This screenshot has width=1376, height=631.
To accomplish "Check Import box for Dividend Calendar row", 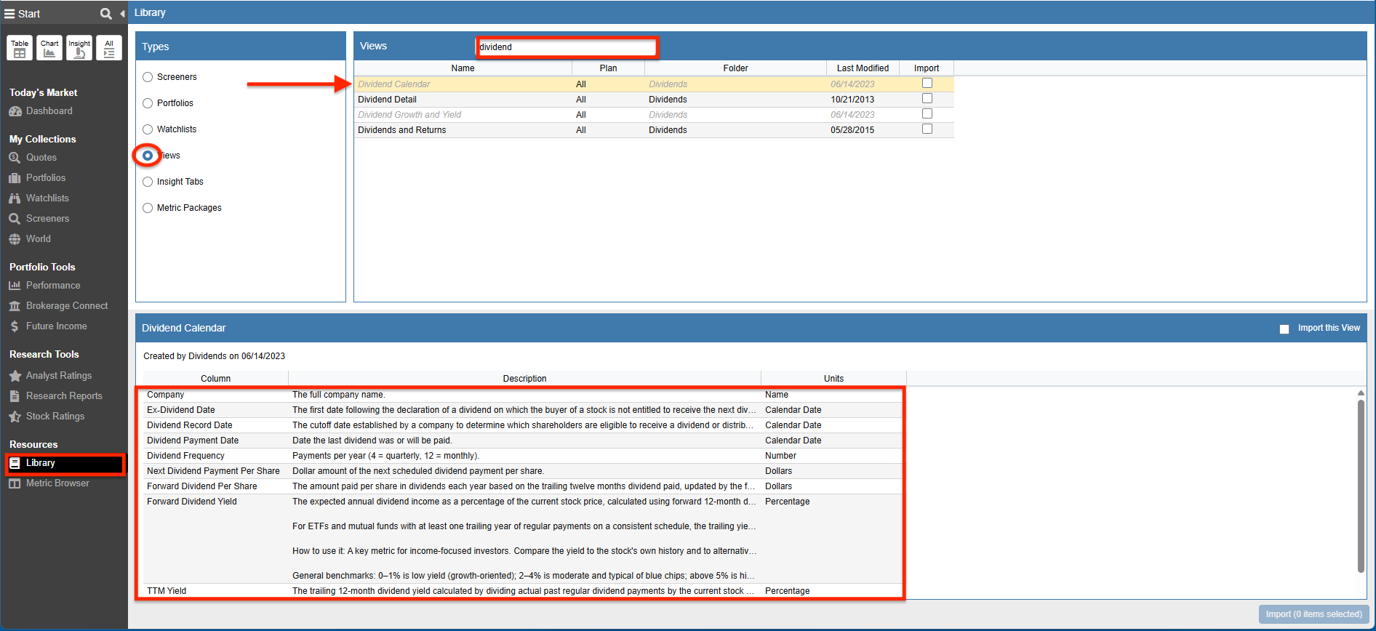I will coord(927,84).
